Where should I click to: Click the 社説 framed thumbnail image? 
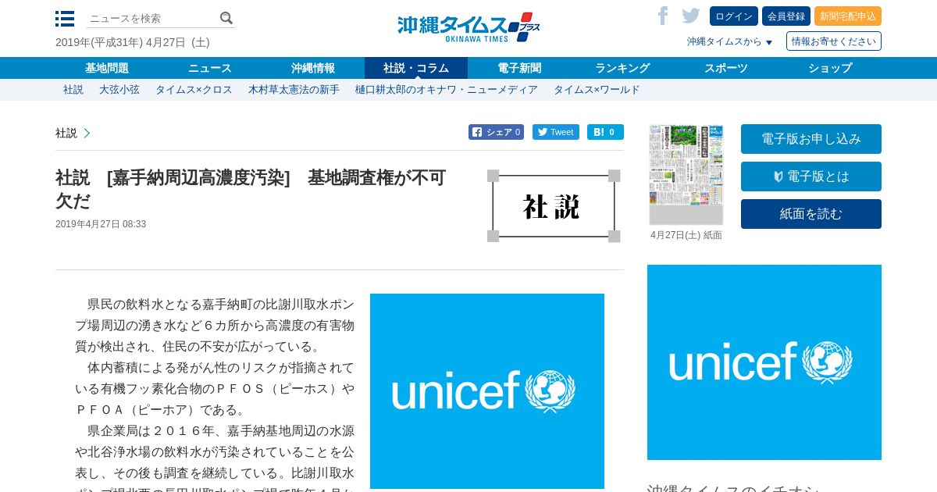pyautogui.click(x=554, y=206)
